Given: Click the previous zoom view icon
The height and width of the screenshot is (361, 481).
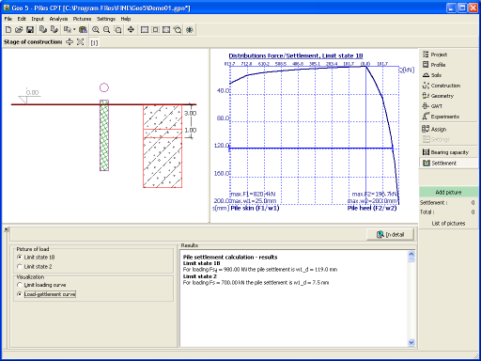Looking at the screenshot, I should [178, 30].
